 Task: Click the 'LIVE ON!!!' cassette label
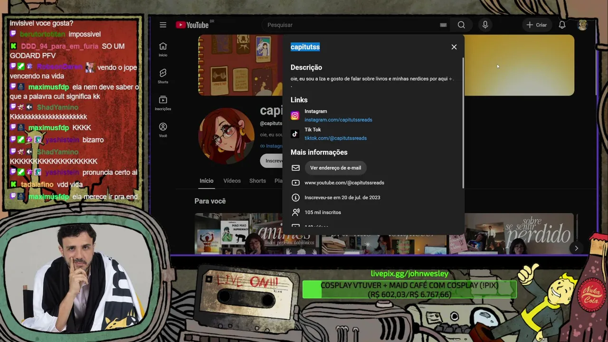click(x=247, y=282)
